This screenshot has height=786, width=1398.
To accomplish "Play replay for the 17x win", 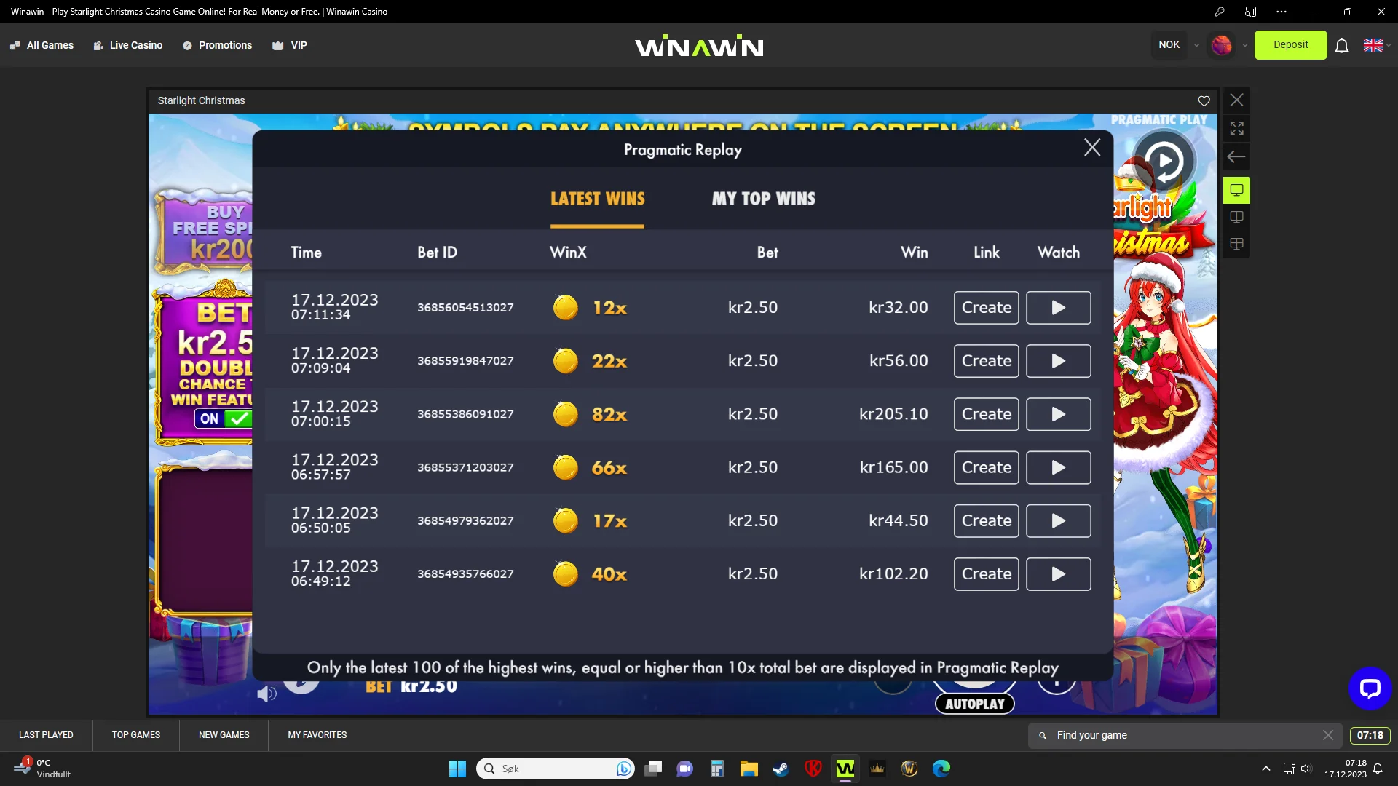I will pos(1059,521).
